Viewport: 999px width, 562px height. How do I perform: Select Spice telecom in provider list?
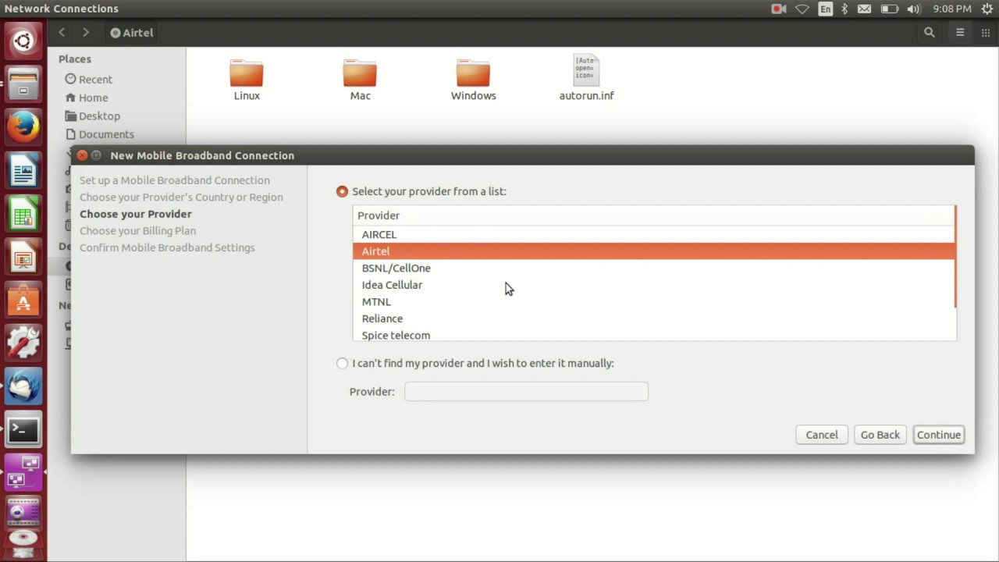(653, 335)
